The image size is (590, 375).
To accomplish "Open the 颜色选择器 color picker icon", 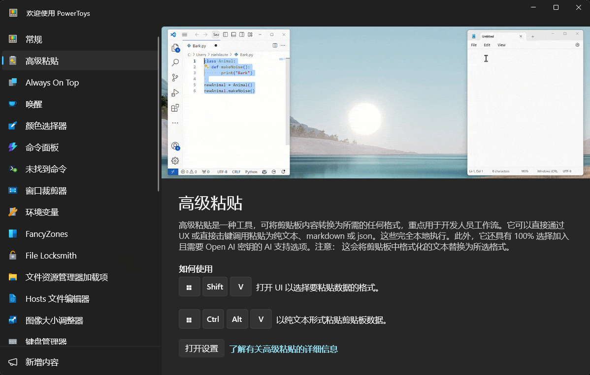I will [x=13, y=126].
